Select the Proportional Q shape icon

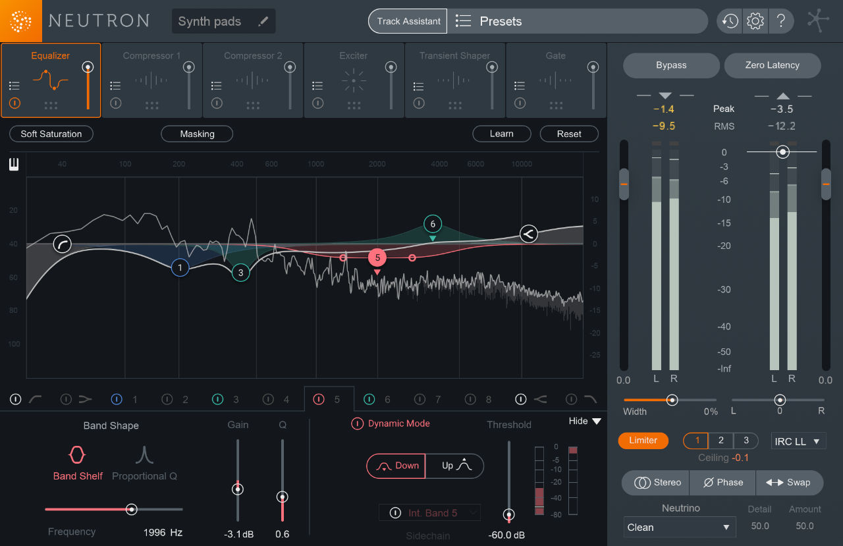(144, 454)
